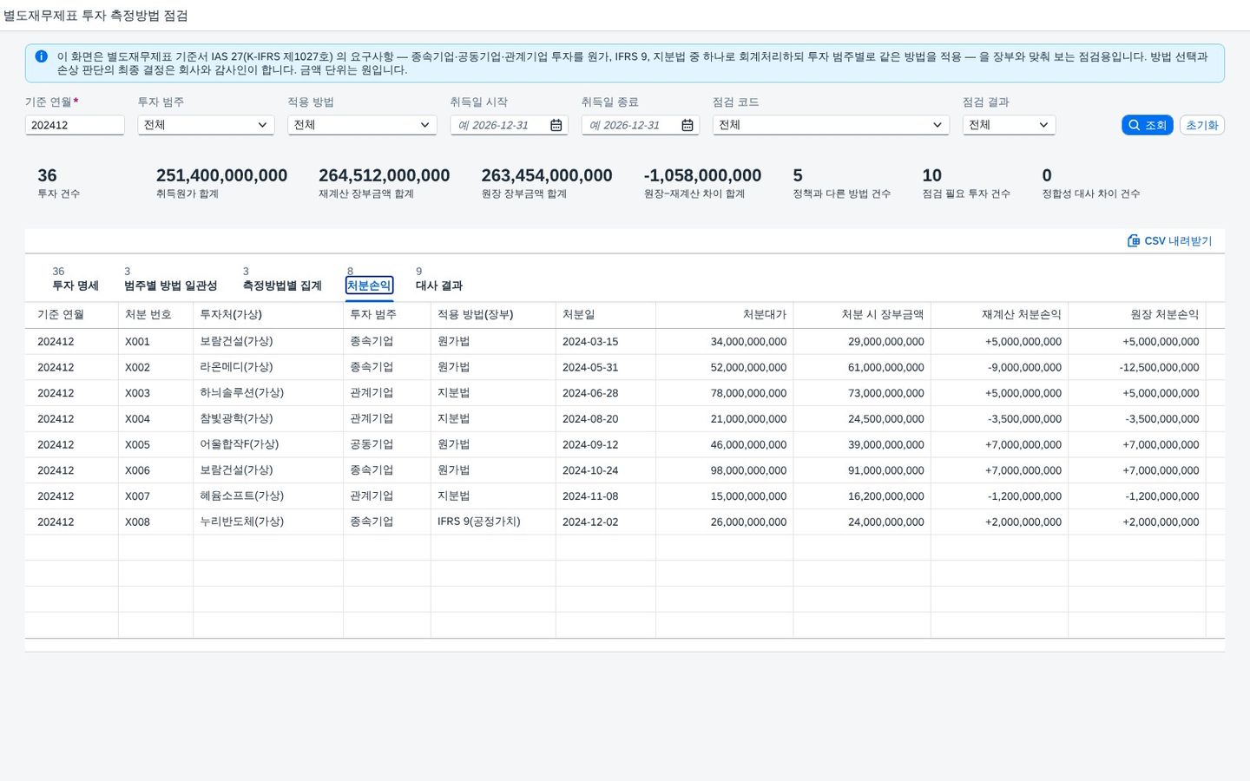Open calendar picker for 취득일 시작
Screen dimensions: 1250x781
[556, 125]
